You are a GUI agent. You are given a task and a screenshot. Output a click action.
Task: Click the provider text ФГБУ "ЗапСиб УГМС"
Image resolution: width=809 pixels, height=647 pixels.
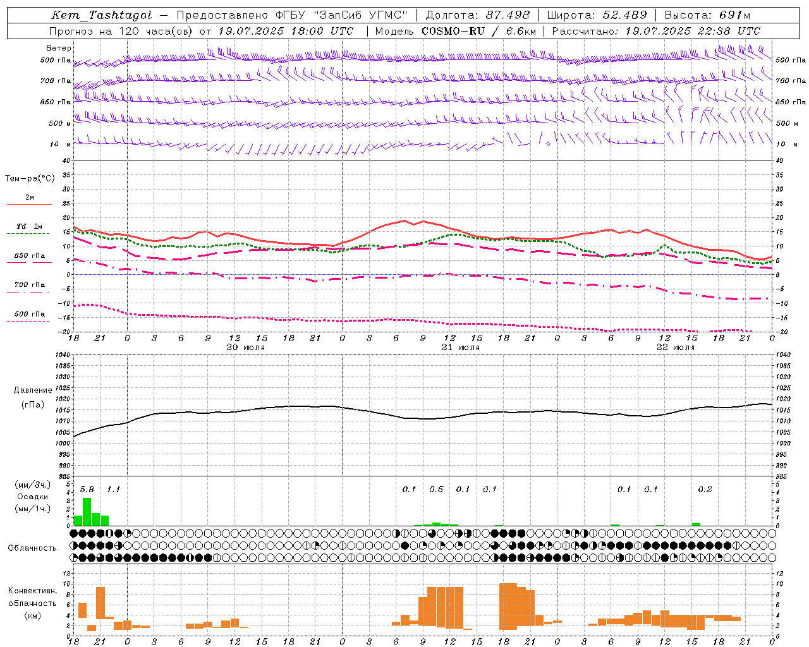coord(342,15)
